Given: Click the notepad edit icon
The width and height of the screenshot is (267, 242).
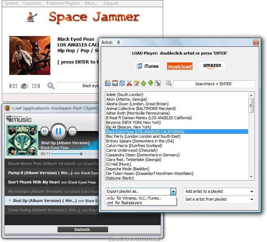Looking at the screenshot, I should point(136,83).
